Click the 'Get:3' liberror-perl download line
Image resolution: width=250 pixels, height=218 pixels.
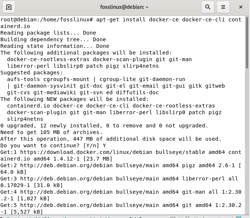[x=119, y=179]
